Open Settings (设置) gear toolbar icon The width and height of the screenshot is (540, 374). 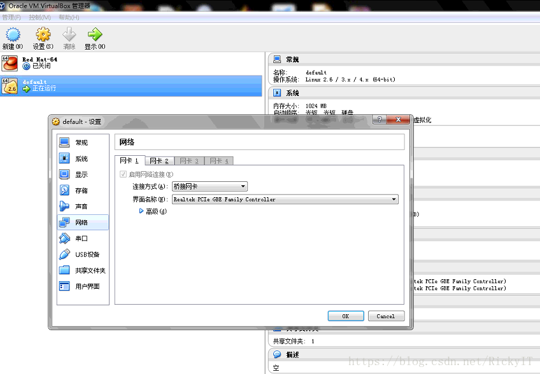[43, 34]
